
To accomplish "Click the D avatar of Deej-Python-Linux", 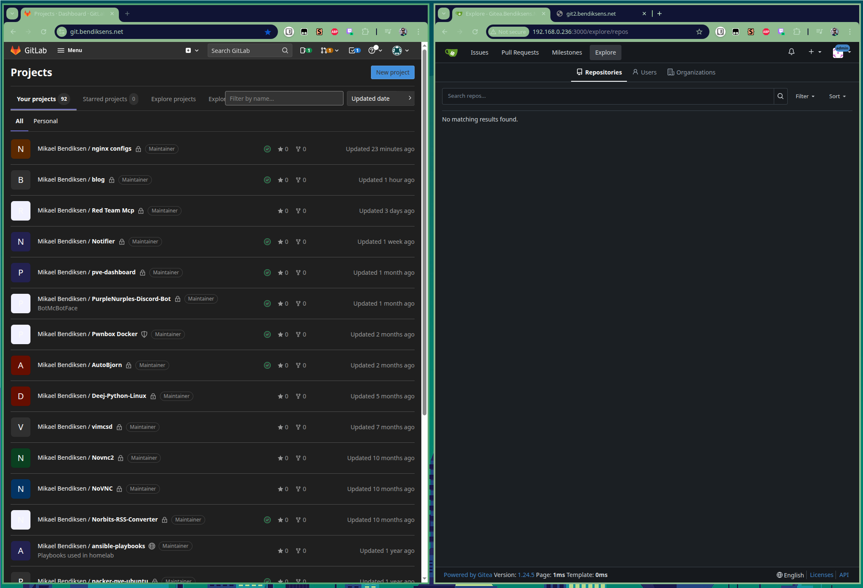I will click(21, 396).
